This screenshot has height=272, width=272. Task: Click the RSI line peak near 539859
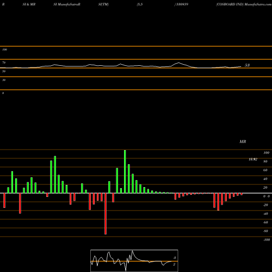(178, 63)
